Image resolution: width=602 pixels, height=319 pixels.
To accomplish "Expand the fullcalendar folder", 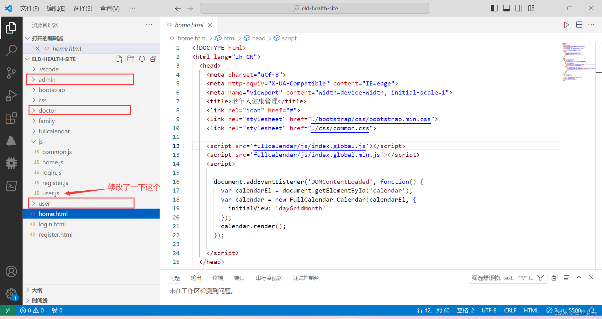I will point(91,131).
